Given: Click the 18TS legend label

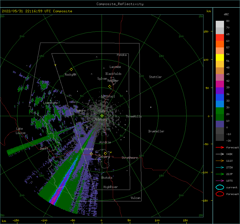Looking at the screenshot, I should pos(229,181).
